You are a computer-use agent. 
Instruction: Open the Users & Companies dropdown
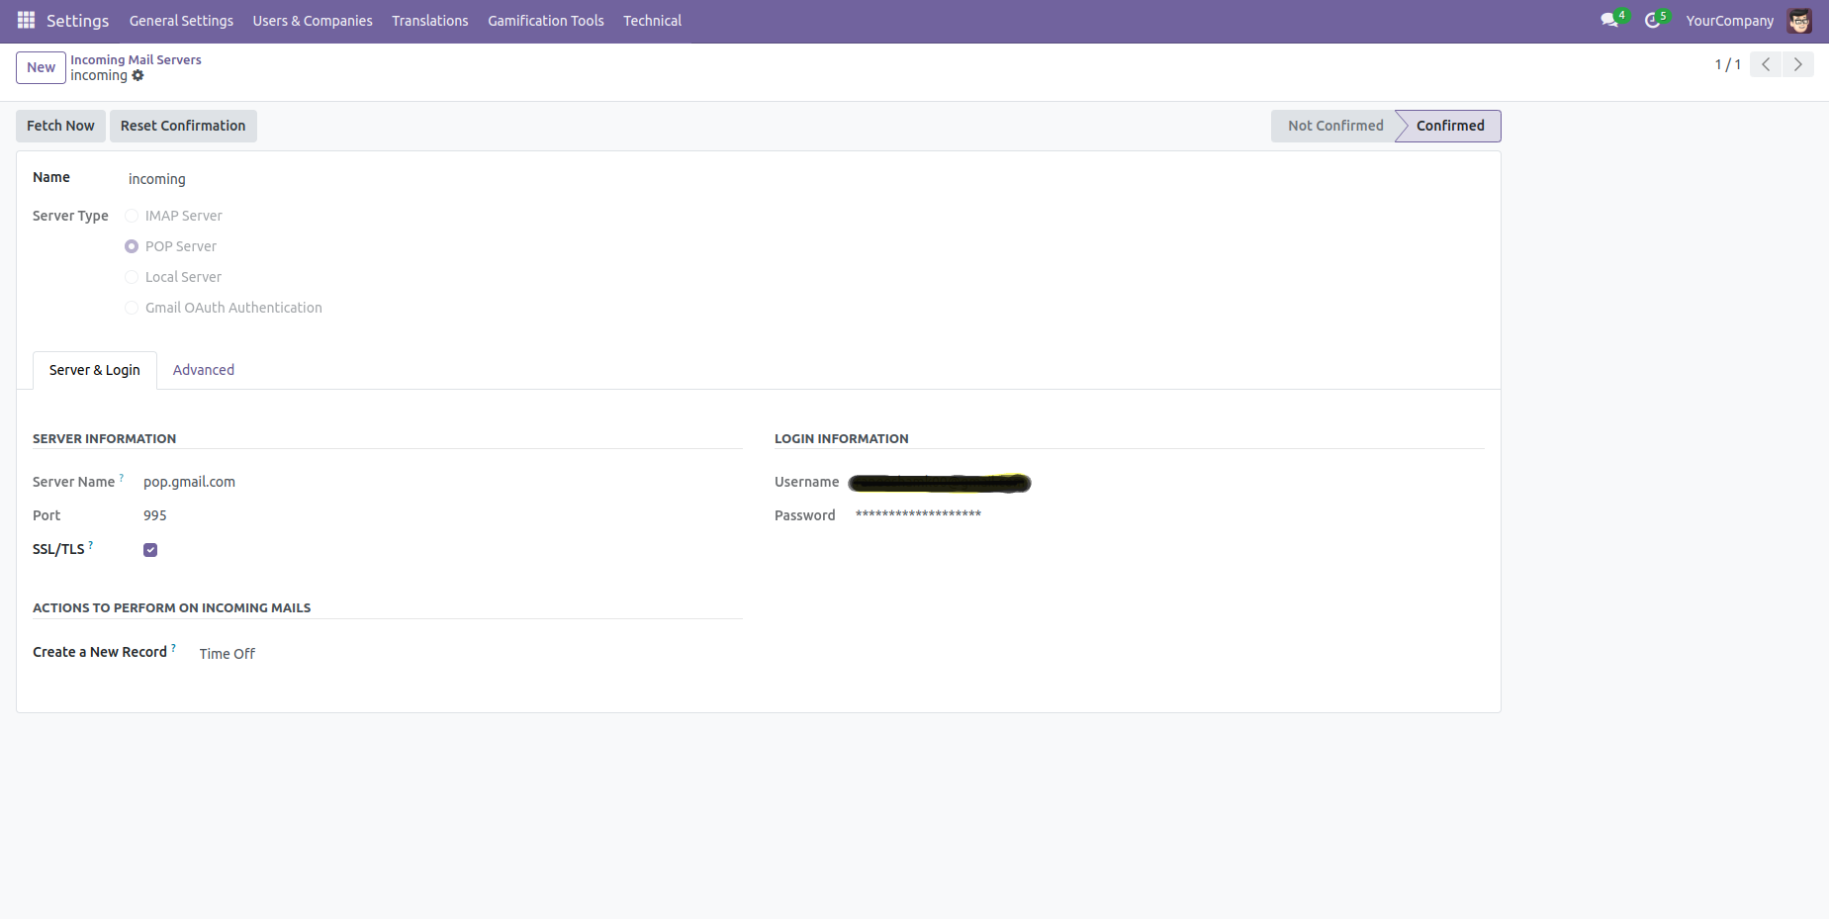point(313,21)
